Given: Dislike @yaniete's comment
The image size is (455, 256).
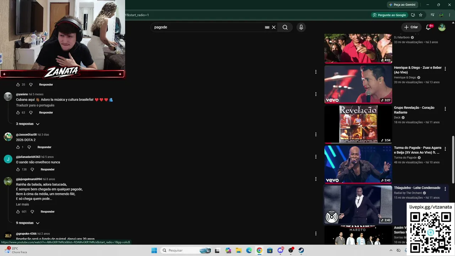Looking at the screenshot, I should 31,113.
